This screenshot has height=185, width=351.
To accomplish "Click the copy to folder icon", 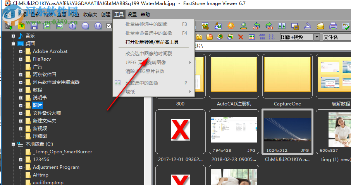I will (220, 37).
